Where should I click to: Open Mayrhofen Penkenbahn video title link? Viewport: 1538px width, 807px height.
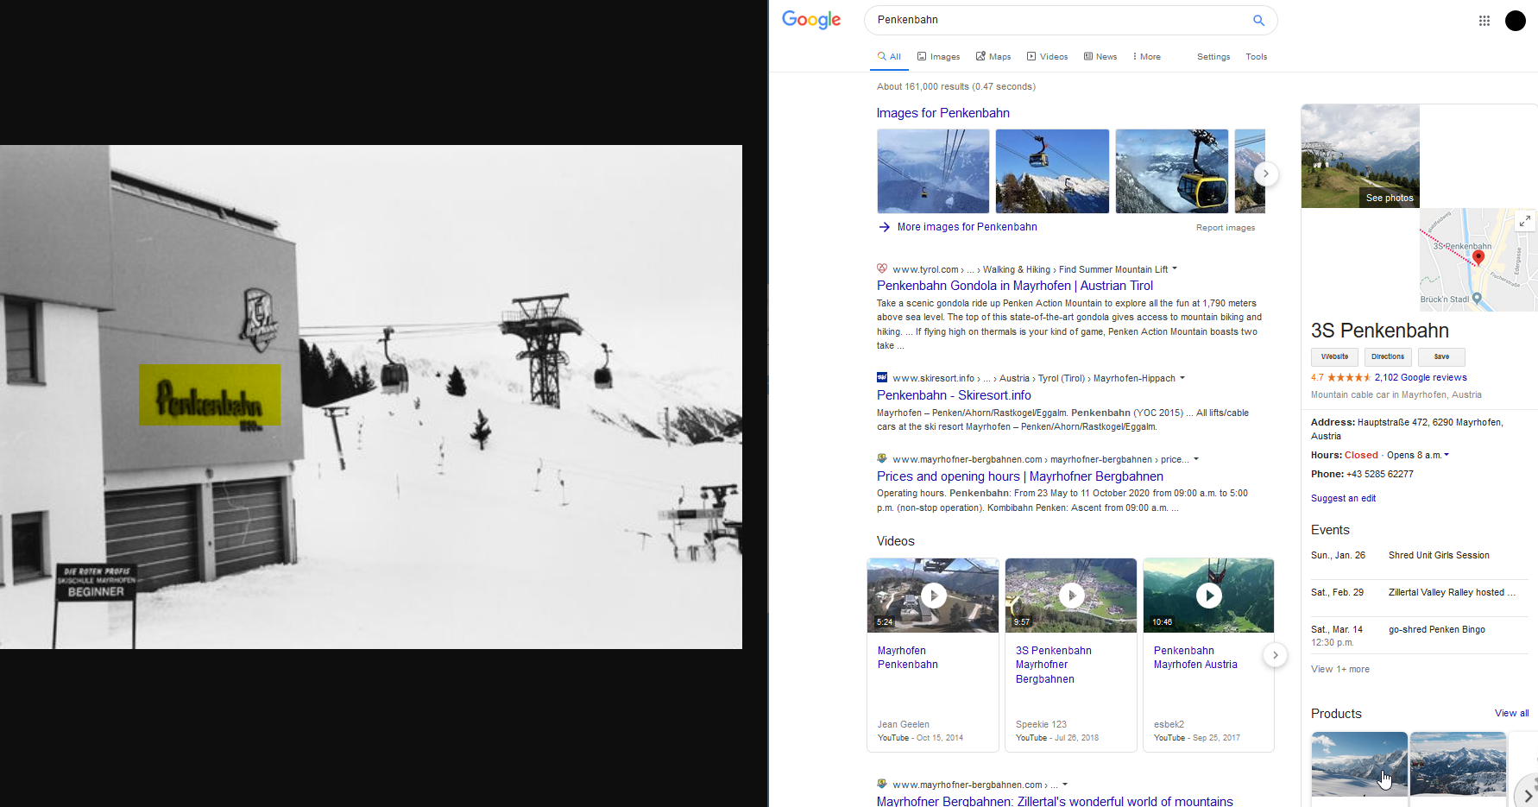tap(907, 658)
